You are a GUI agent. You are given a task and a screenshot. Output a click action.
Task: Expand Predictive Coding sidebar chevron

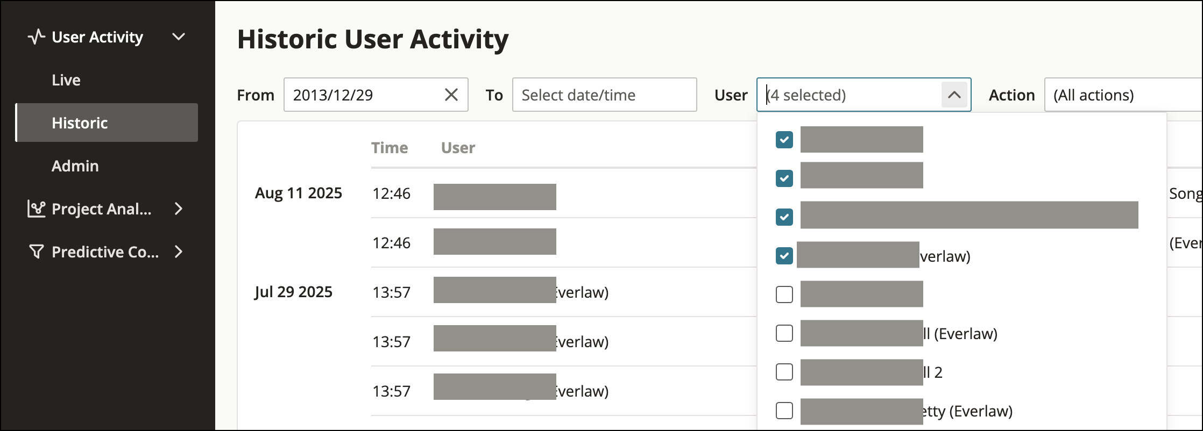coord(179,252)
